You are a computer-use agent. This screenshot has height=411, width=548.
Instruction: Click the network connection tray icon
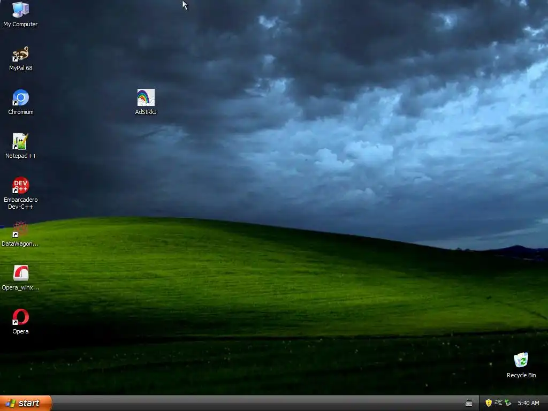pyautogui.click(x=498, y=403)
